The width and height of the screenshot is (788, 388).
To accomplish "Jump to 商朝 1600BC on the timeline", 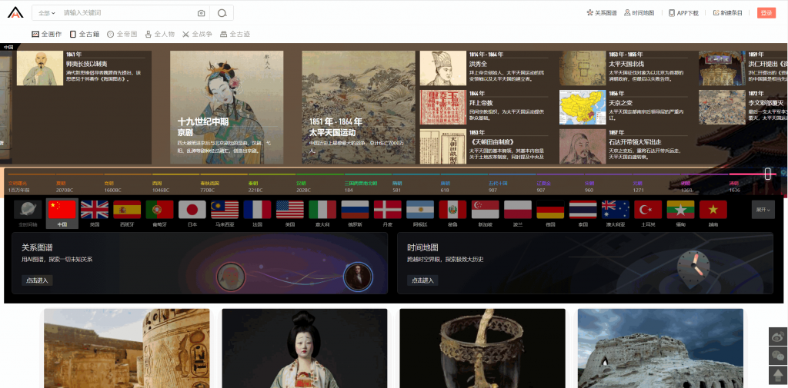I will (x=113, y=186).
